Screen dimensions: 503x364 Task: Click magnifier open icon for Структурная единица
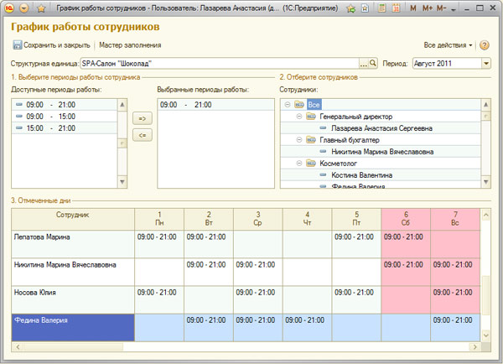373,63
